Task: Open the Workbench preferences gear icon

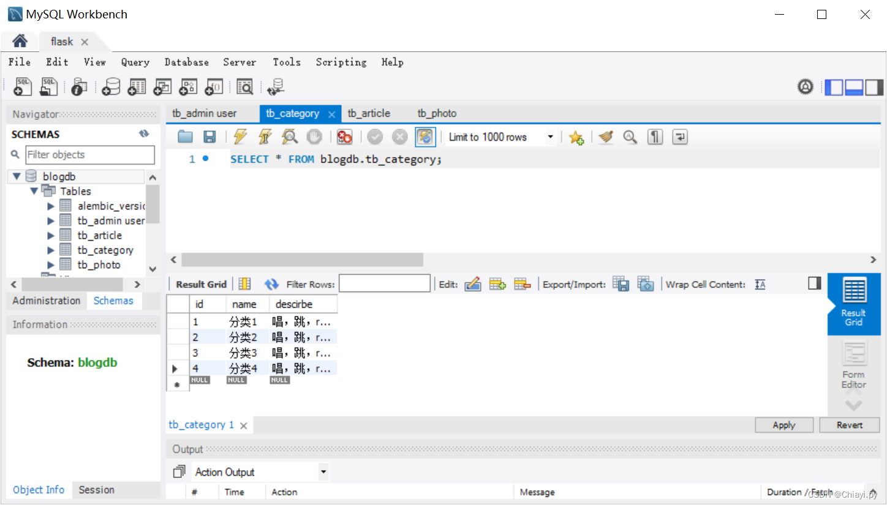Action: (806, 87)
